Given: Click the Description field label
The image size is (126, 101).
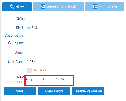Looking at the screenshot, I should click(x=14, y=35).
